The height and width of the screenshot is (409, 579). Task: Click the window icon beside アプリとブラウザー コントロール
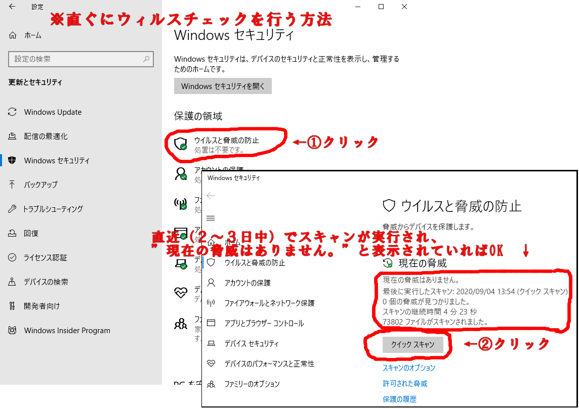(211, 323)
